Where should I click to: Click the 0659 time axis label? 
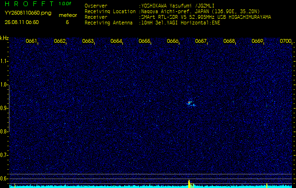pyautogui.click(x=257, y=41)
